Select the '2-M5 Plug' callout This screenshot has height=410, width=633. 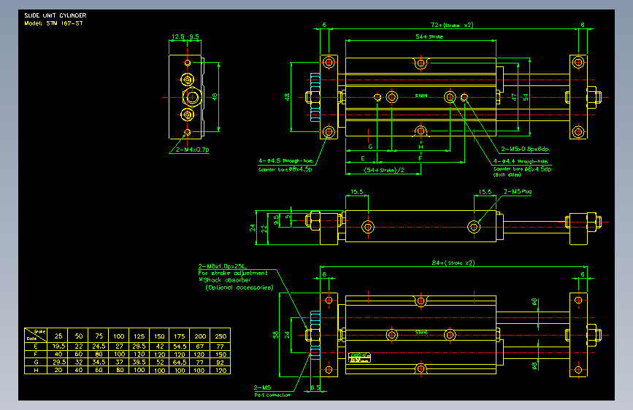(518, 192)
